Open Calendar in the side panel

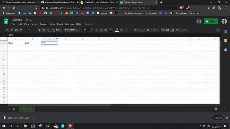pos(226,31)
